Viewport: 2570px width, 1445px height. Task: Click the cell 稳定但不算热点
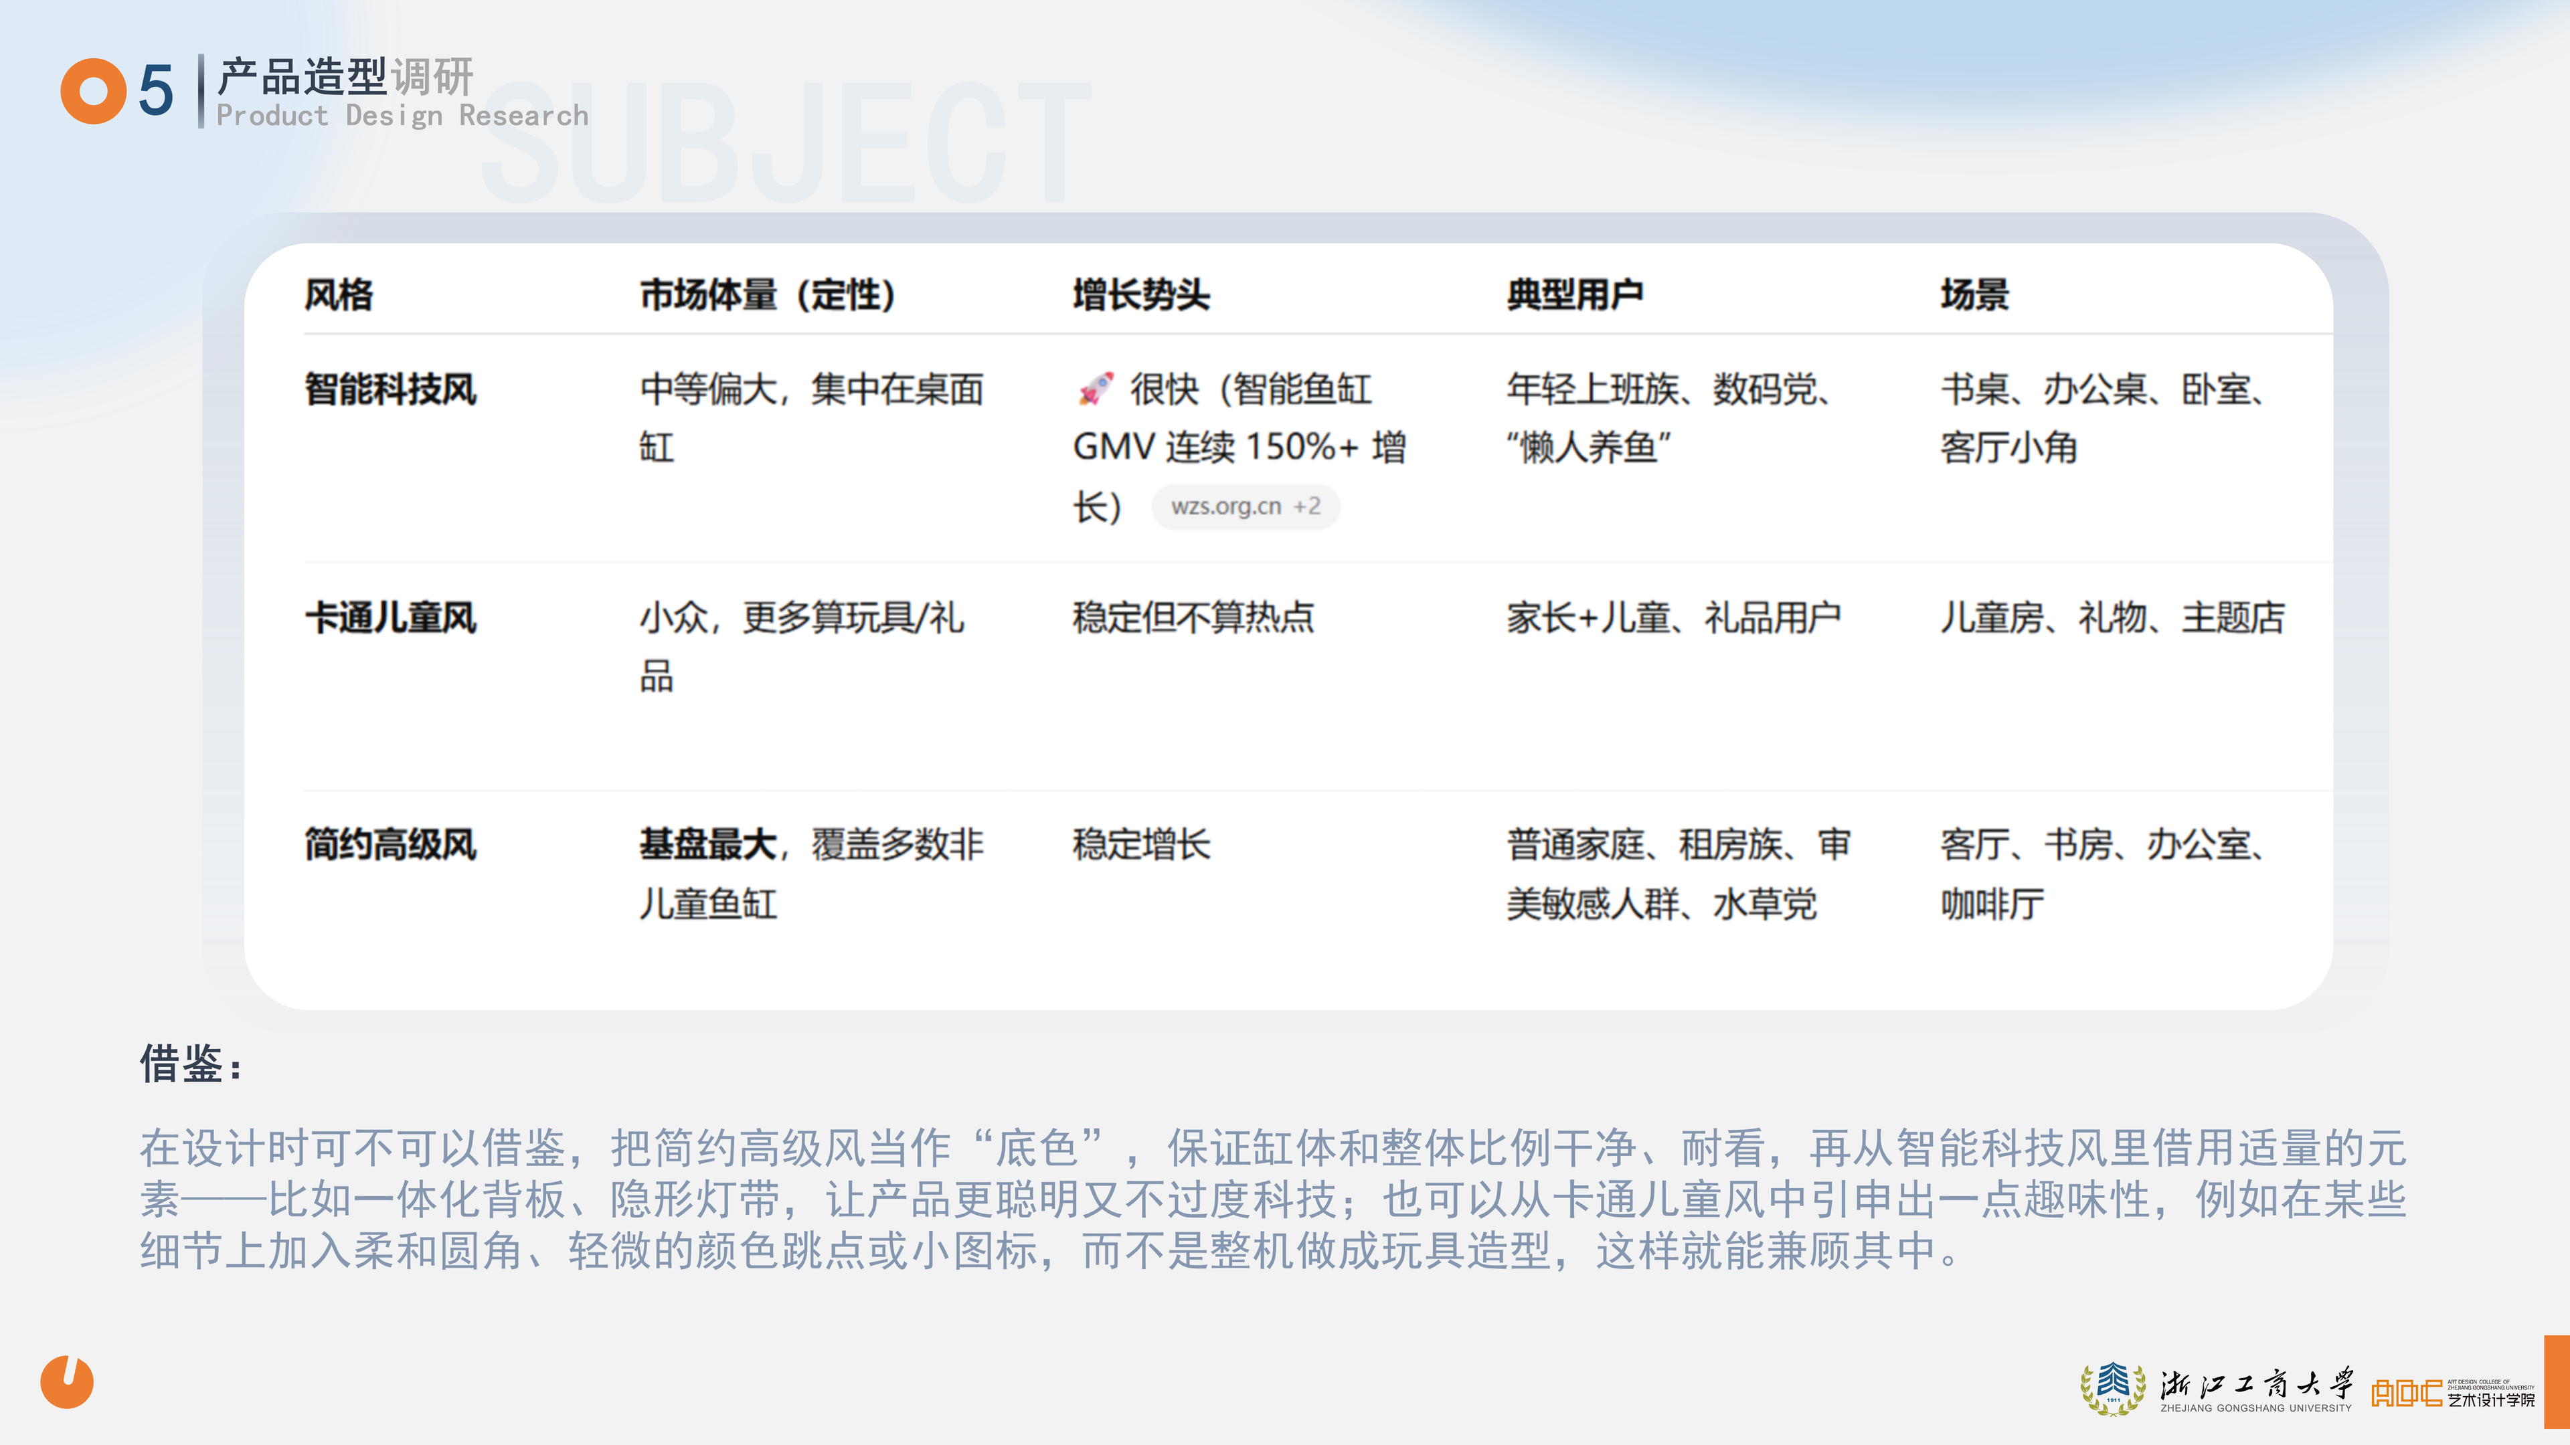[1193, 617]
